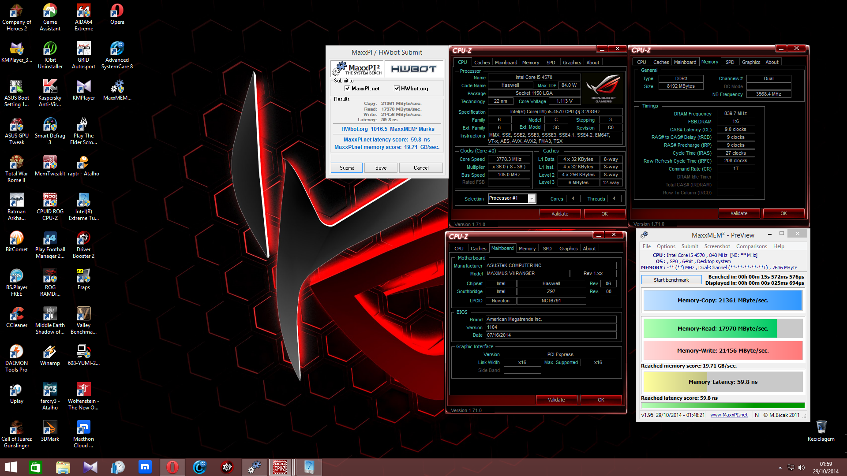Open GRID Autosport desktop icon
This screenshot has width=847, height=476.
coord(83,56)
